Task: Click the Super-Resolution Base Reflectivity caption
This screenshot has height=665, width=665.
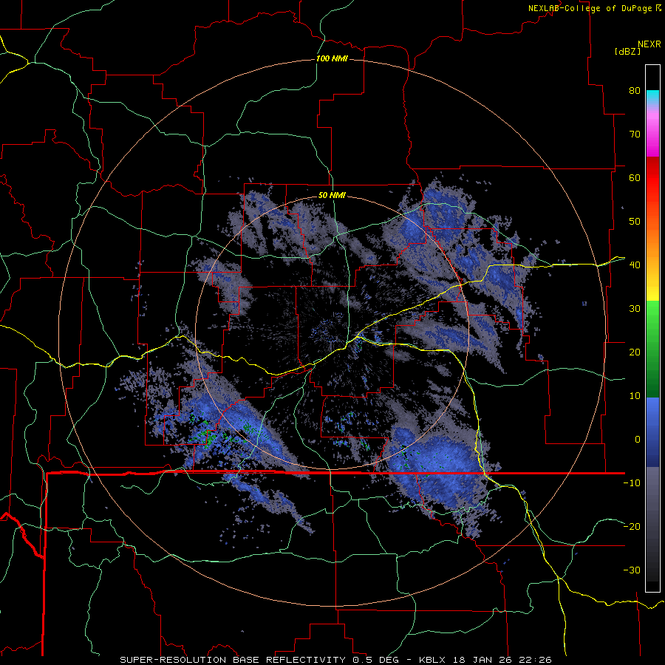Action: 233,660
